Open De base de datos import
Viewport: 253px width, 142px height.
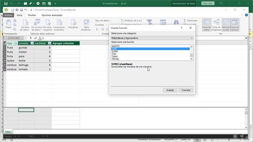point(25,25)
